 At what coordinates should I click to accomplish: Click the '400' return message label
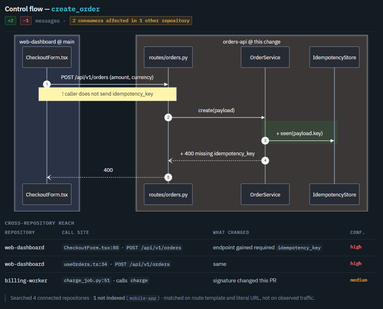tap(108, 170)
